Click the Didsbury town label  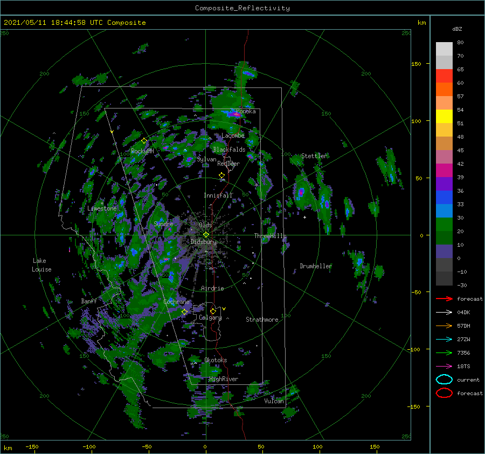click(204, 242)
